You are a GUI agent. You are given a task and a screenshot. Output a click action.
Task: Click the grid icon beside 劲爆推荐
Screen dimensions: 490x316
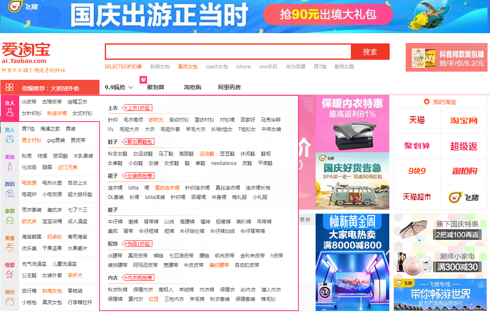coord(9,87)
